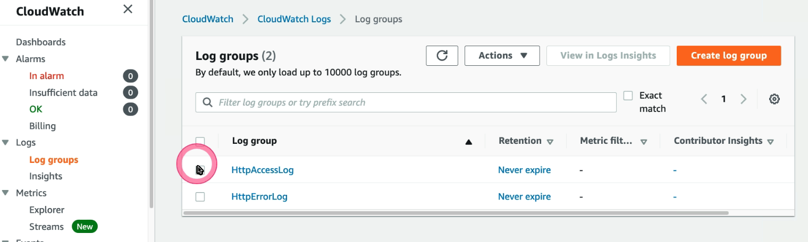Go to CloudWatch Logs breadcrumb

294,19
